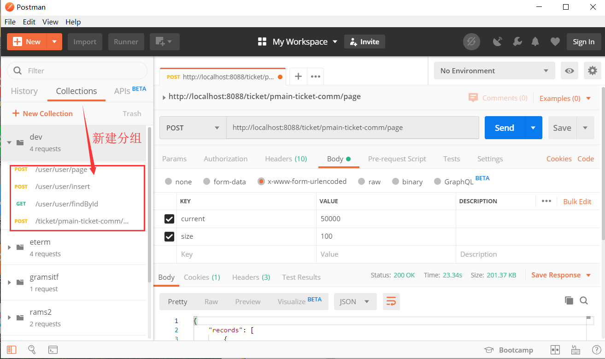Open the environment settings gear icon
The width and height of the screenshot is (605, 359).
[593, 71]
